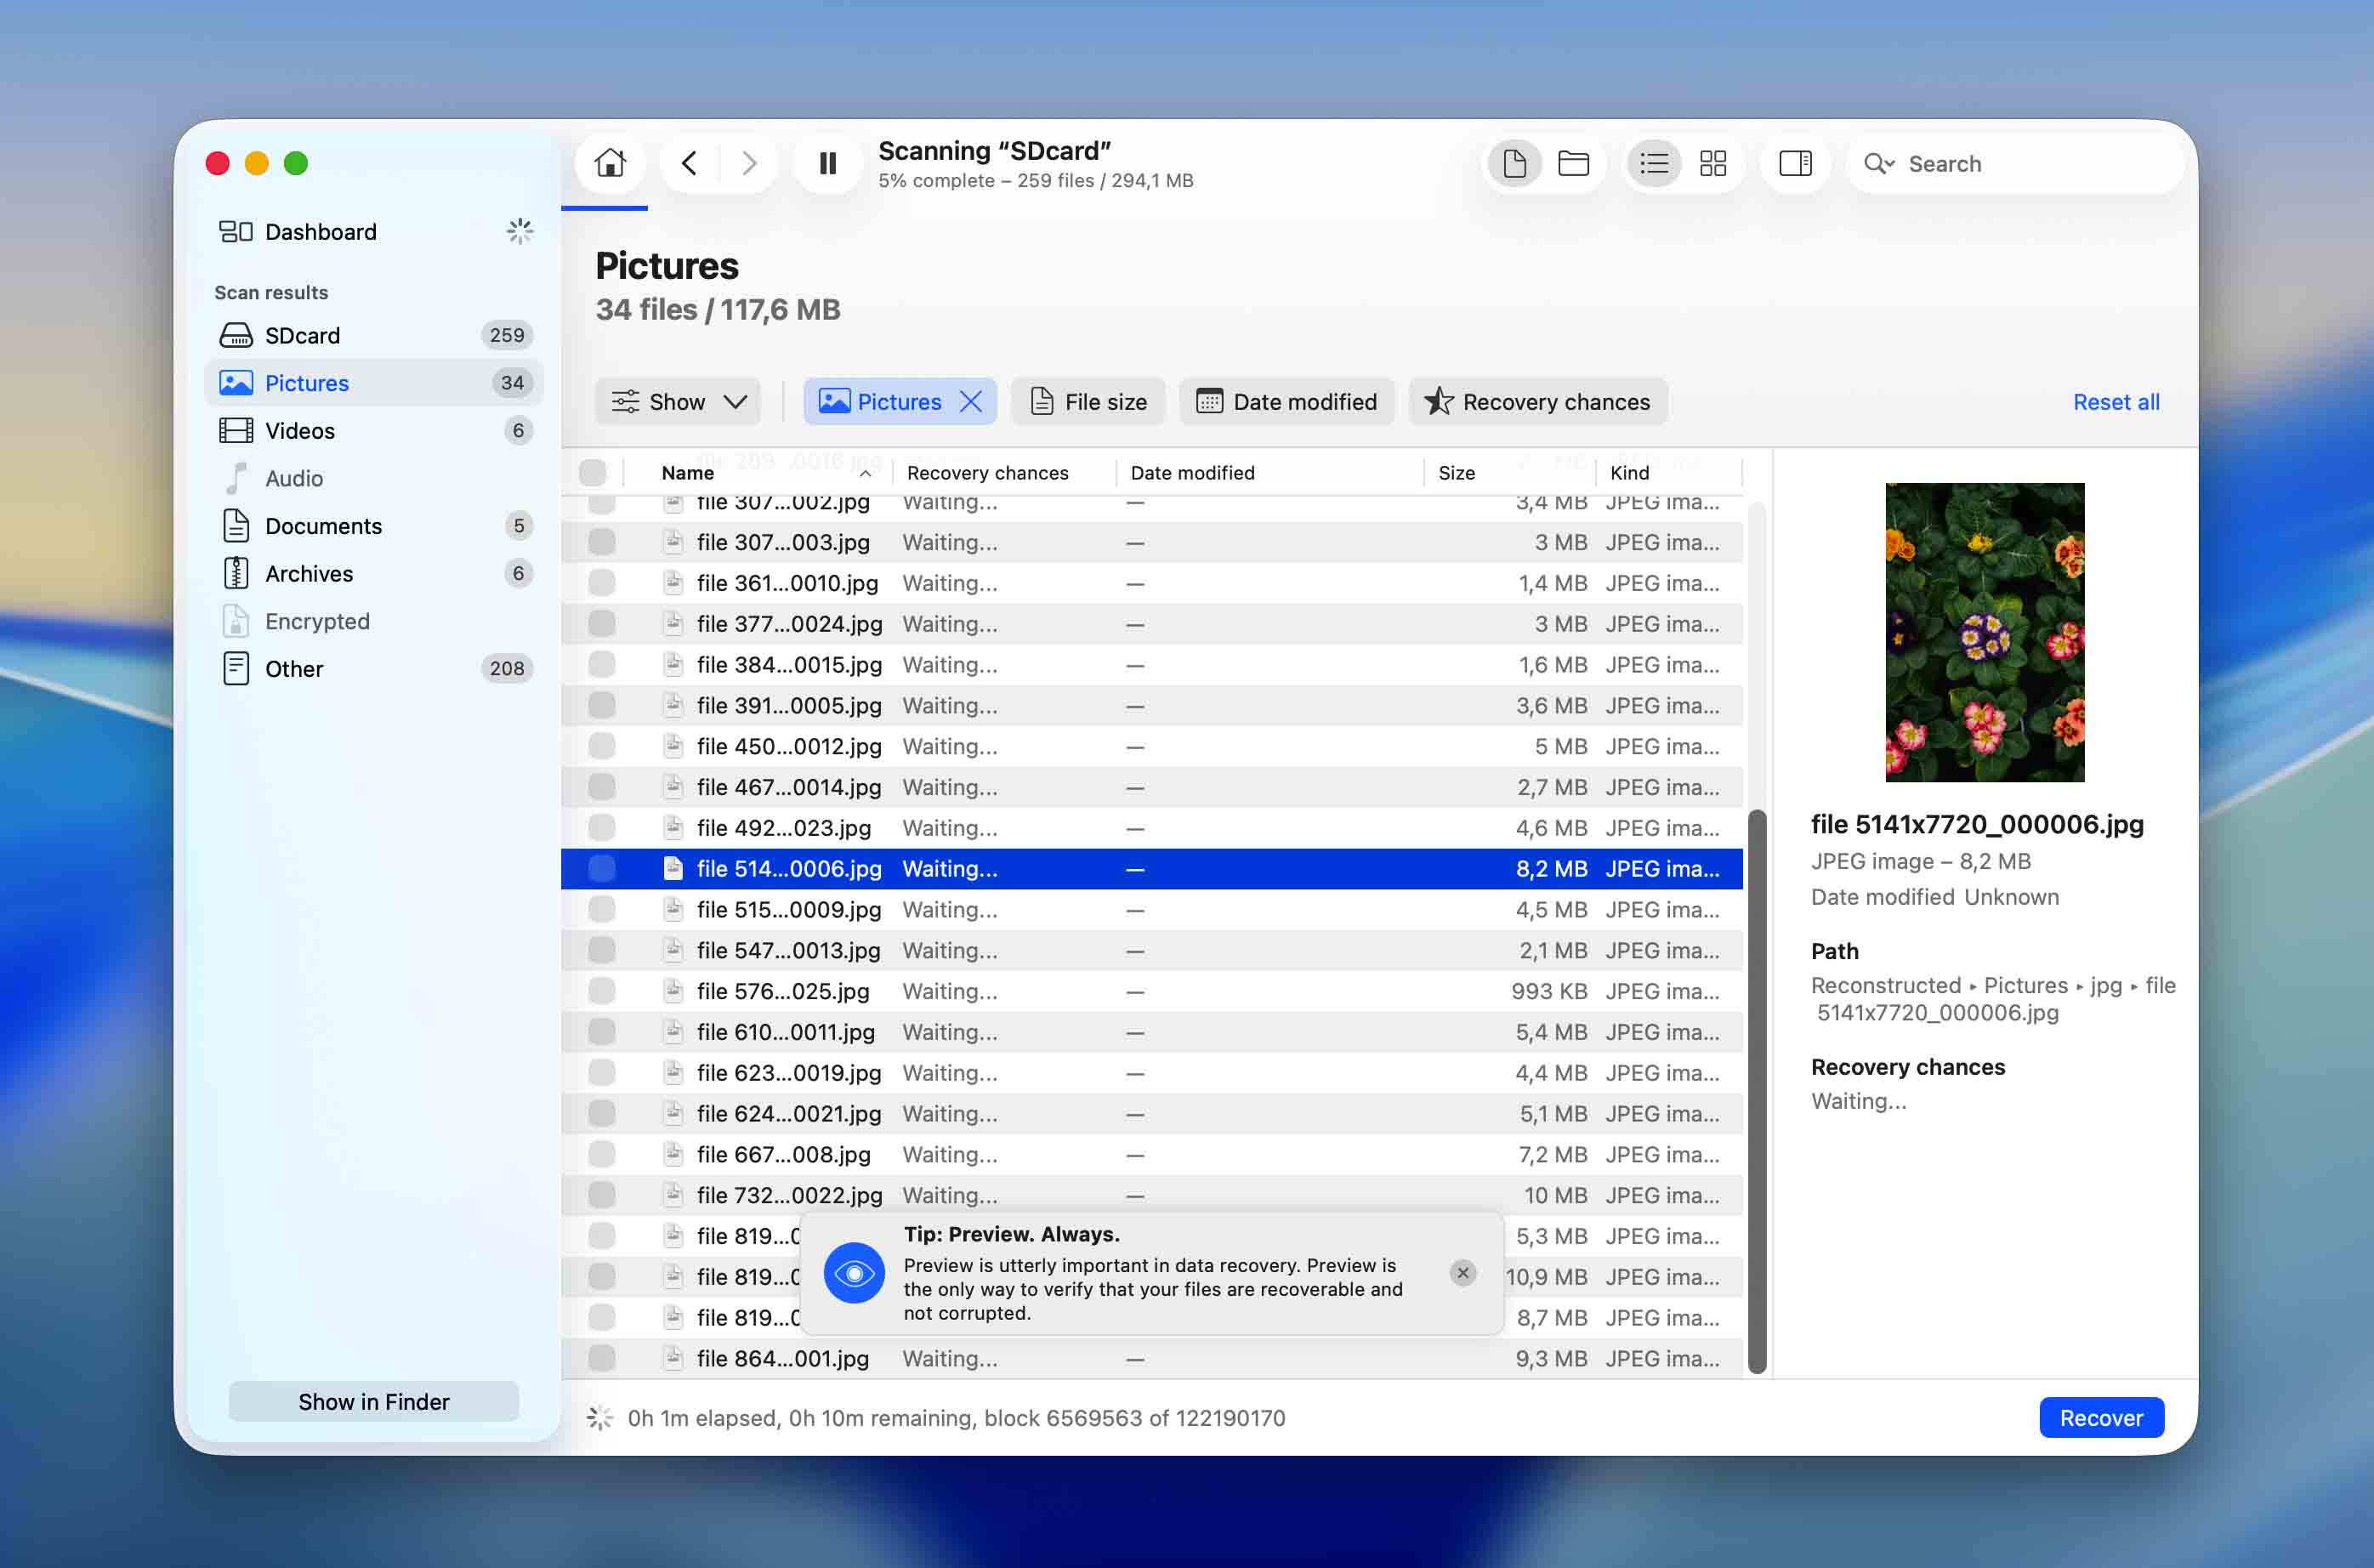This screenshot has width=2374, height=1568.
Task: Select row file 547...0013.jpg
Action: coord(1152,950)
